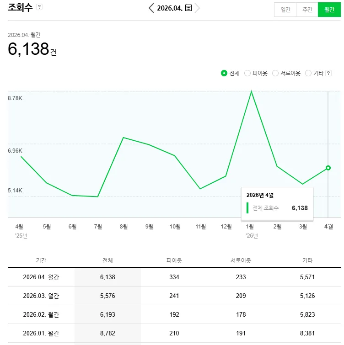The width and height of the screenshot is (344, 345).
Task: Click the 178 서로이웃 value cell
Action: pos(241,314)
